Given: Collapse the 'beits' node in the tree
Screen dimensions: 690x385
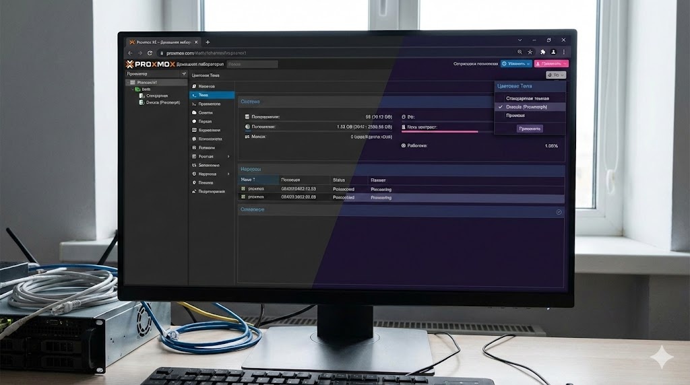Looking at the screenshot, I should (x=133, y=90).
